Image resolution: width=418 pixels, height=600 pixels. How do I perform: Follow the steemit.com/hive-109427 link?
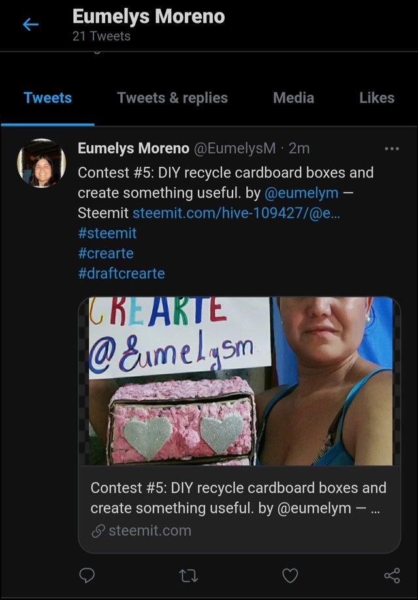click(236, 213)
